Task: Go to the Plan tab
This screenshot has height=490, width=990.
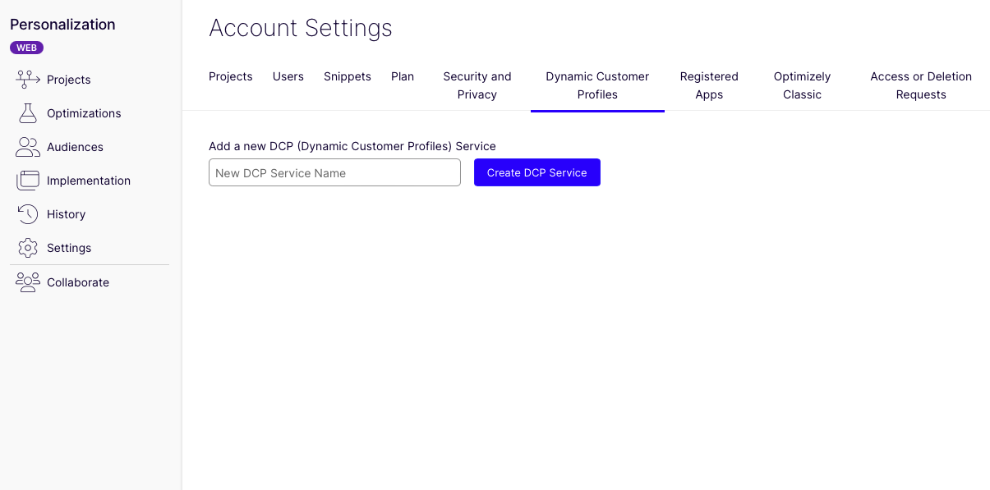Action: pyautogui.click(x=403, y=76)
